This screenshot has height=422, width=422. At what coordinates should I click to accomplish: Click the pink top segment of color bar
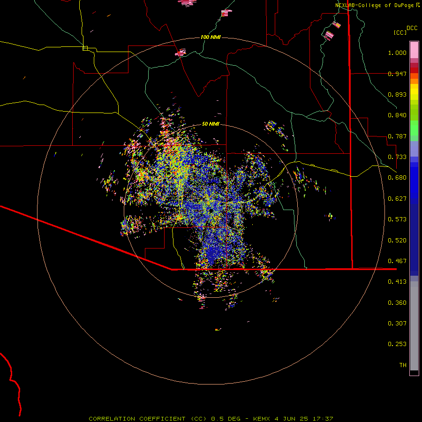pyautogui.click(x=414, y=50)
